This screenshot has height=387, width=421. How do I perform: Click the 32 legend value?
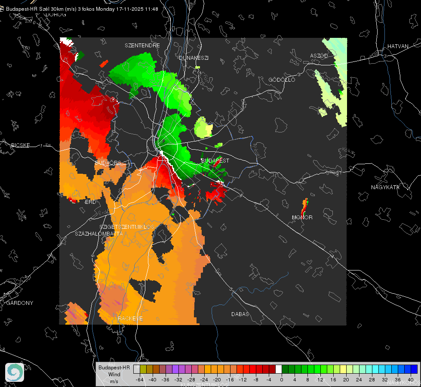385,380
